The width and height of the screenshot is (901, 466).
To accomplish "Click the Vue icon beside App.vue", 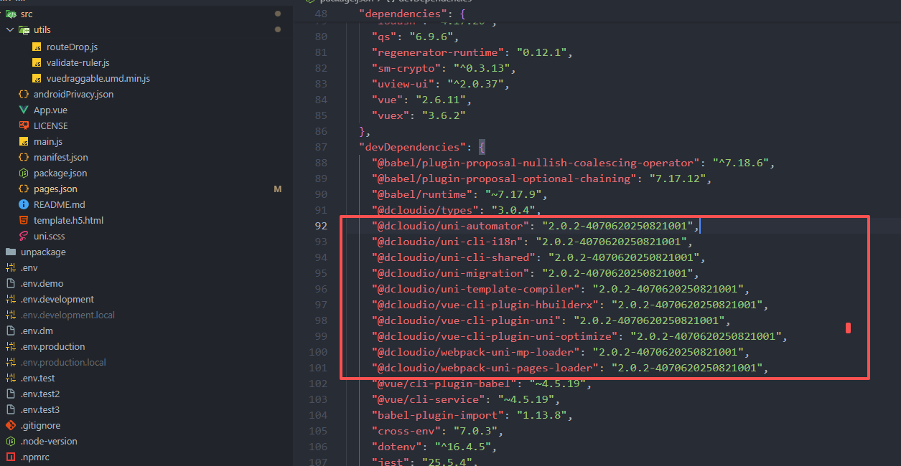I will tap(24, 110).
